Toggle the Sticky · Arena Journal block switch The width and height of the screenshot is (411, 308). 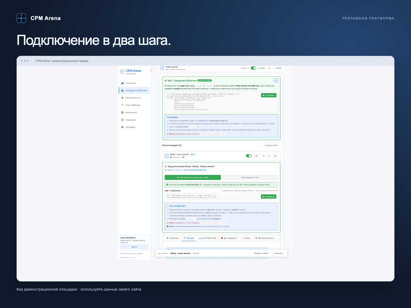(249, 156)
